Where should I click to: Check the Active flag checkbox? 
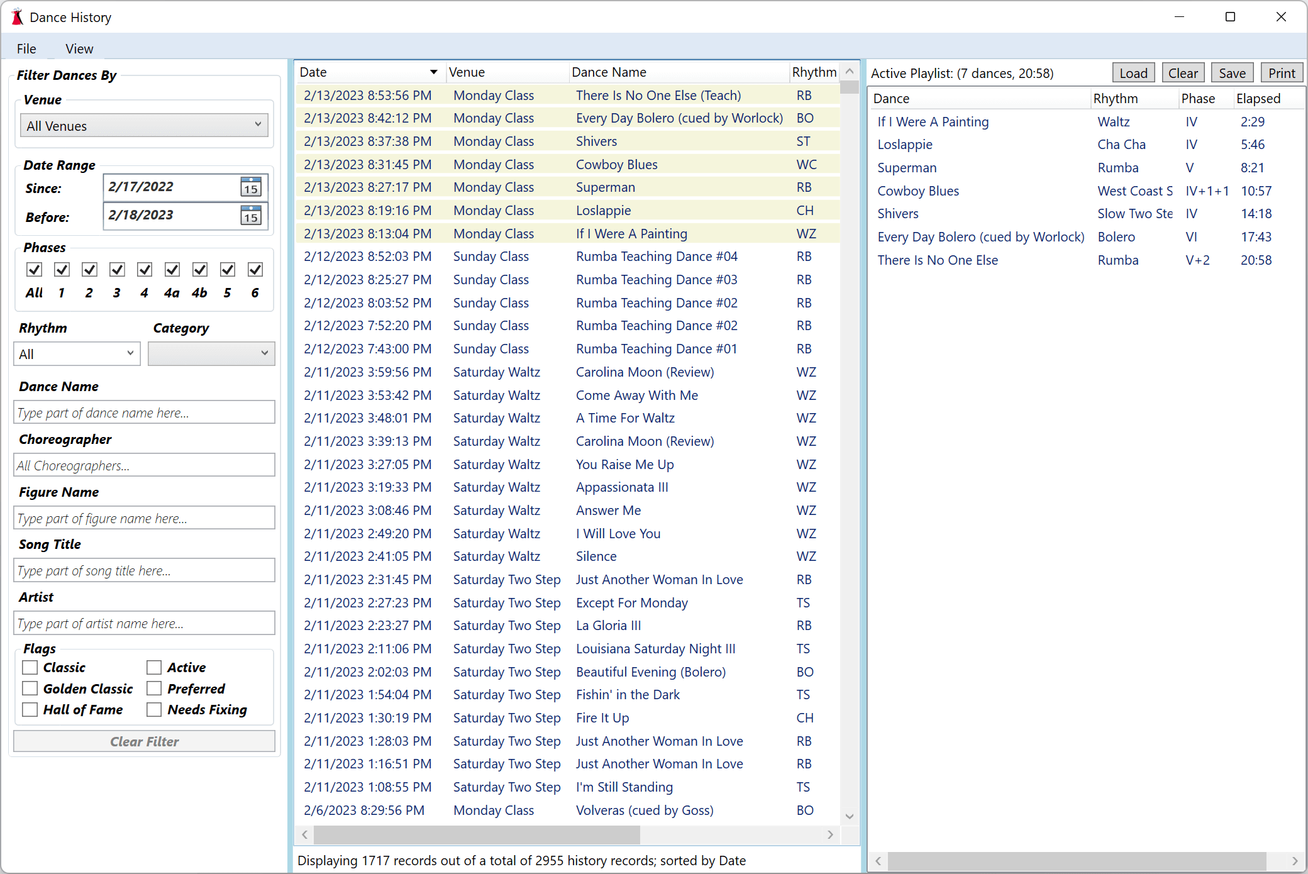point(154,667)
